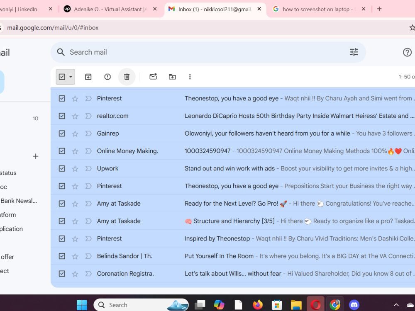The image size is (415, 311).
Task: Click the Help question mark icon
Action: pos(407,52)
